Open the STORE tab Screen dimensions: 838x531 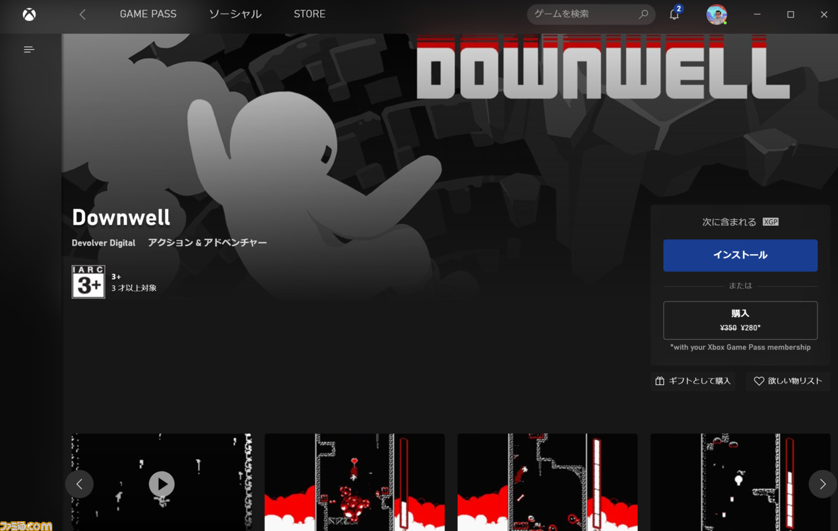[310, 14]
